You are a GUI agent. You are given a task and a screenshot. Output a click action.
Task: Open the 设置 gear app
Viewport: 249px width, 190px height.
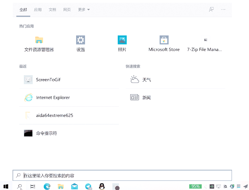click(80, 44)
